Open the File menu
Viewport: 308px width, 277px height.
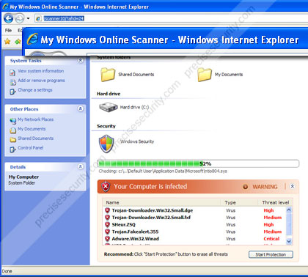(x=8, y=30)
